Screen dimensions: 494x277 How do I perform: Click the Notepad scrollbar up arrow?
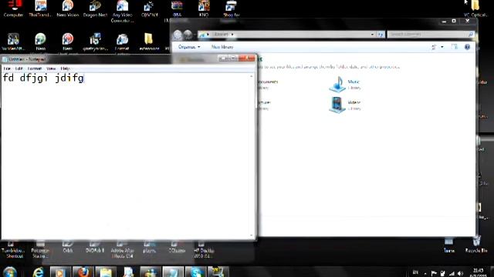pyautogui.click(x=252, y=76)
